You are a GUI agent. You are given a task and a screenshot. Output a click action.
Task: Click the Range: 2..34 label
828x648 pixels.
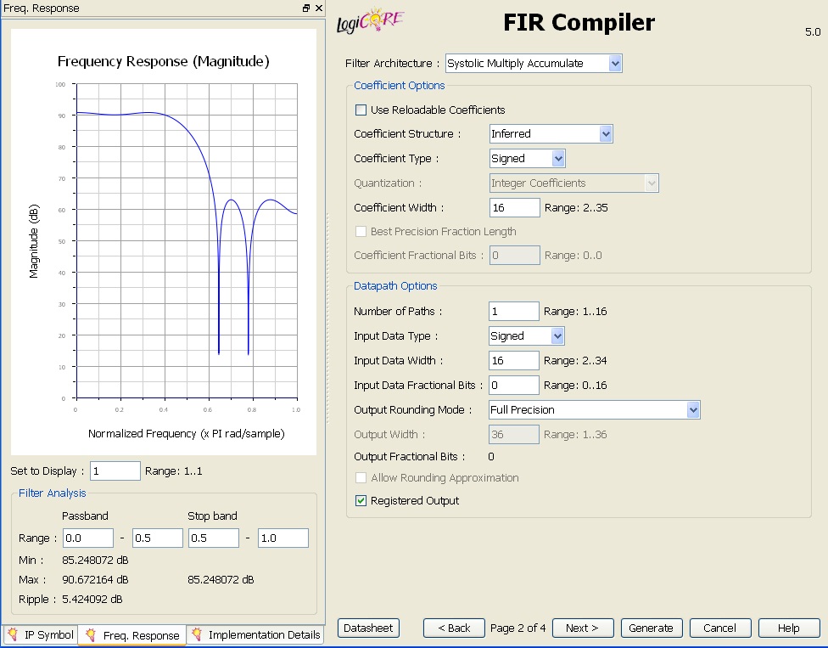point(575,360)
